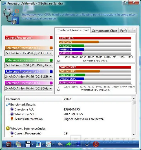Click the line graph icon
This screenshot has height=150, width=141.
tap(49, 144)
